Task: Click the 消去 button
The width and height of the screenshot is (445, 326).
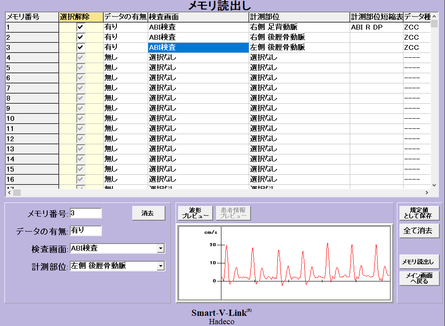Action: tap(148, 213)
